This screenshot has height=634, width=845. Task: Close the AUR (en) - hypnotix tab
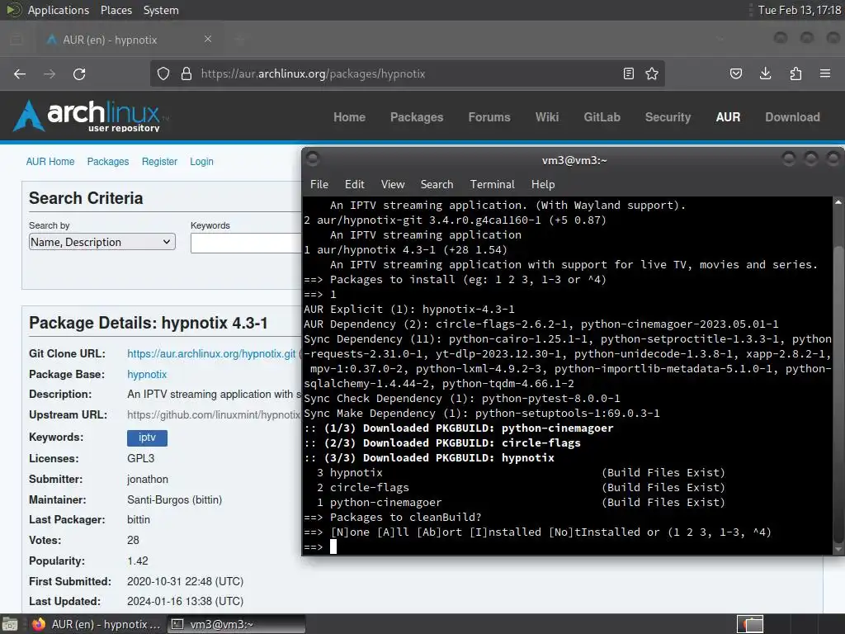pyautogui.click(x=208, y=40)
